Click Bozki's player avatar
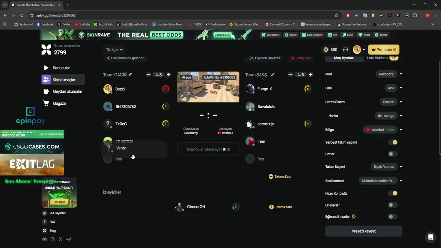Image resolution: width=441 pixels, height=248 pixels. [x=108, y=89]
